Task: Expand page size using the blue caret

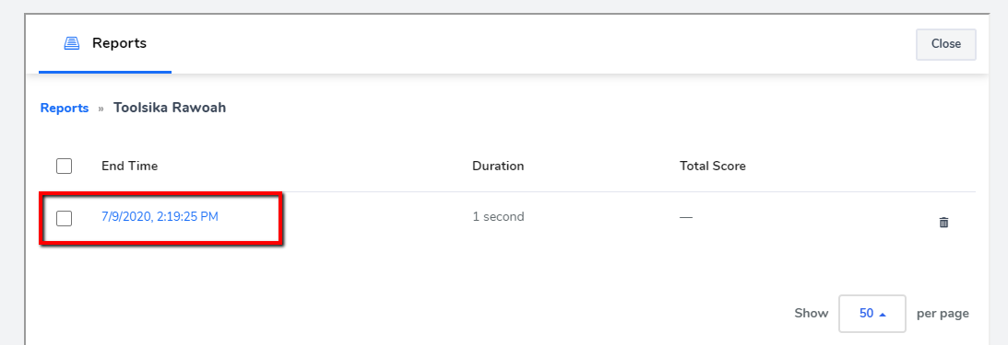Action: point(883,315)
